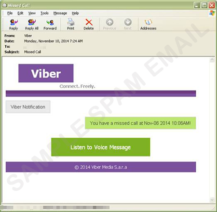The width and height of the screenshot is (217, 212).
Task: Open the File menu
Action: coord(10,13)
